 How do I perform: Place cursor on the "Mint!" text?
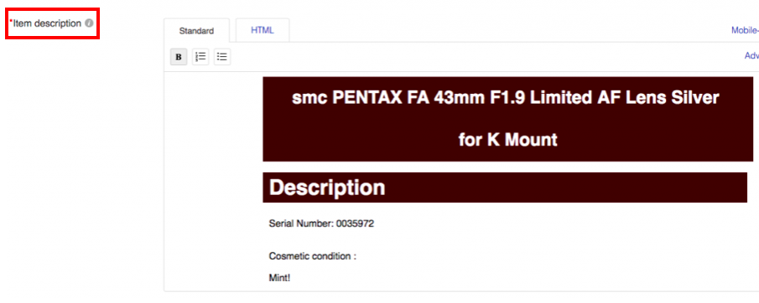[x=280, y=279]
